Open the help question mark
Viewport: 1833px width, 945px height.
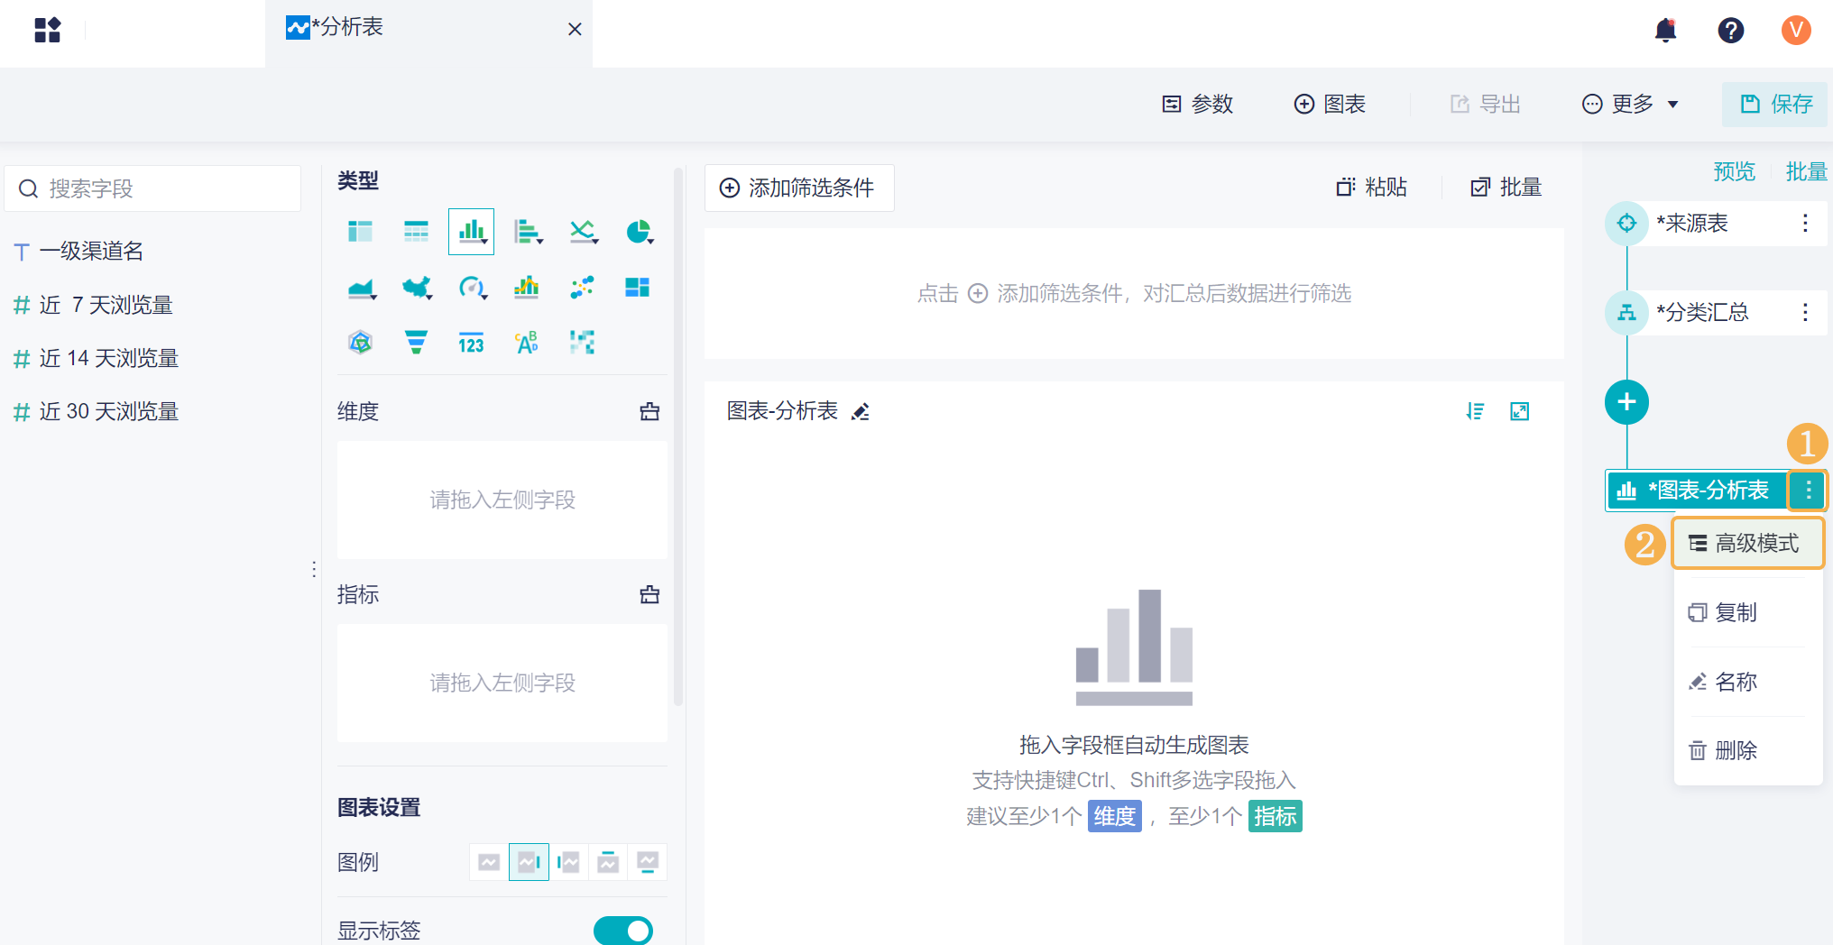(x=1731, y=31)
